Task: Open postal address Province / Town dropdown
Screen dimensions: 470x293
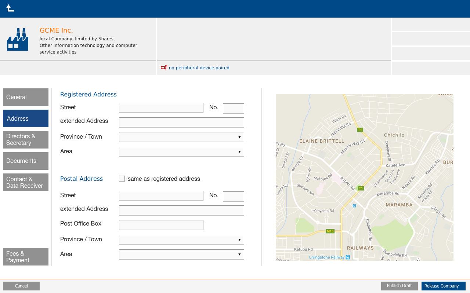Action: [x=181, y=240]
